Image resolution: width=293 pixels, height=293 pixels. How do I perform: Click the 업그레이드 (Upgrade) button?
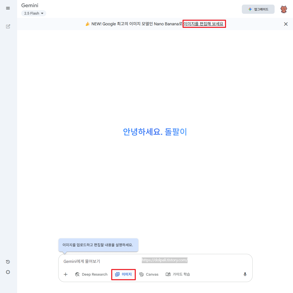[x=258, y=9]
